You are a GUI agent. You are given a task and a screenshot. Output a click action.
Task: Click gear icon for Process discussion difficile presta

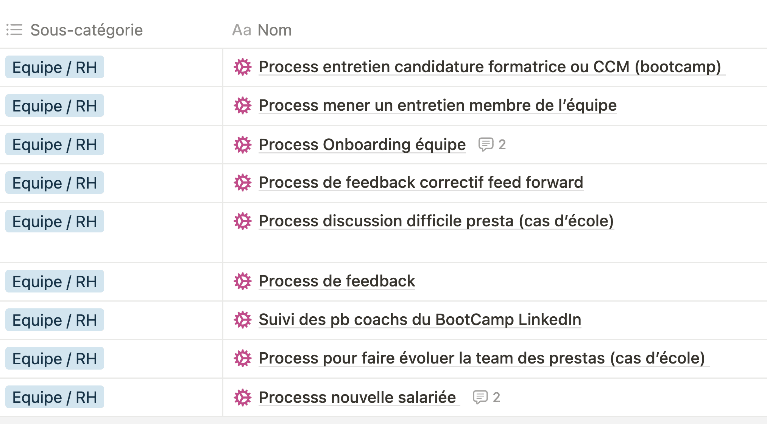242,221
